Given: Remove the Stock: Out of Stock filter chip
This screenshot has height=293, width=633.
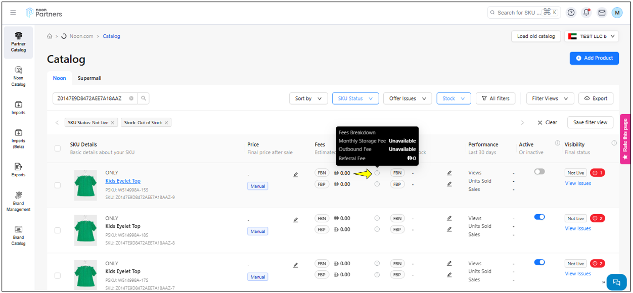Looking at the screenshot, I should [x=166, y=123].
